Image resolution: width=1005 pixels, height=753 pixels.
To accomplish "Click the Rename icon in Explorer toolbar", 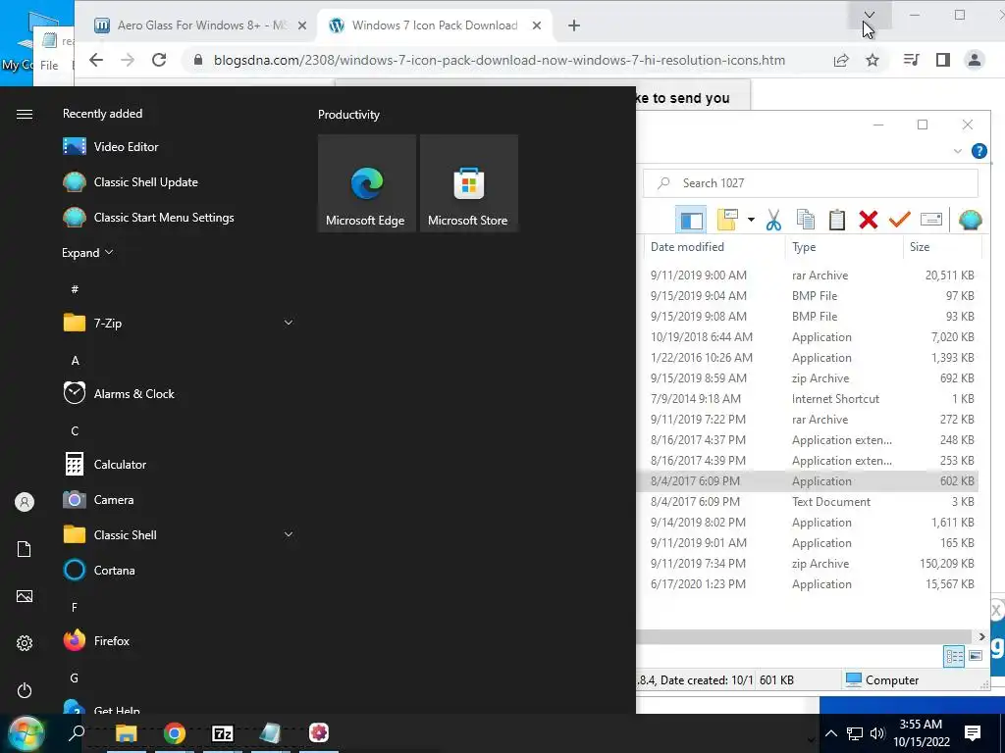I will point(930,220).
